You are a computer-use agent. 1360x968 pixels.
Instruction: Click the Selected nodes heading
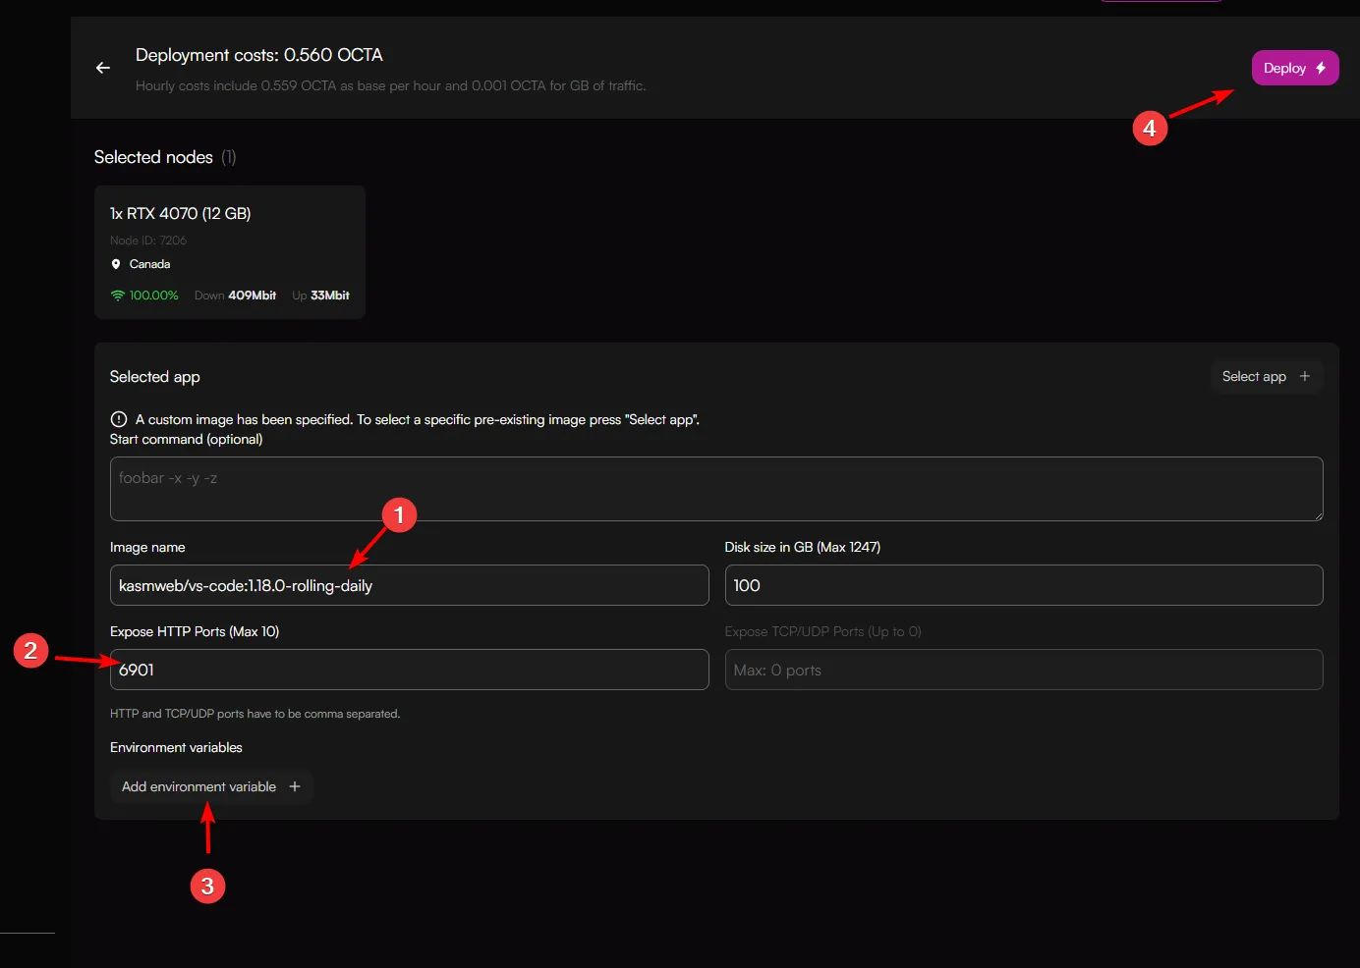(x=153, y=157)
